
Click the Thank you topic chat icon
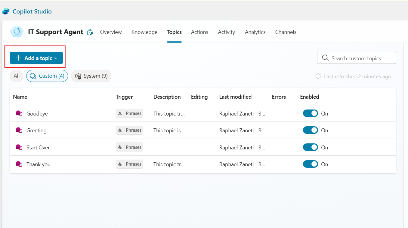(x=19, y=164)
